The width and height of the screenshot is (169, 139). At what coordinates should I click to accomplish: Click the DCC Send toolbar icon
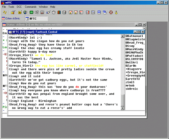71,12
